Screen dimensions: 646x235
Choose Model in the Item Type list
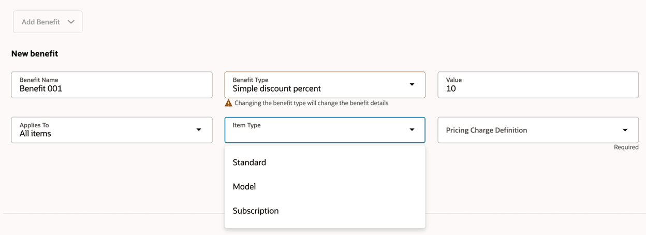(244, 187)
